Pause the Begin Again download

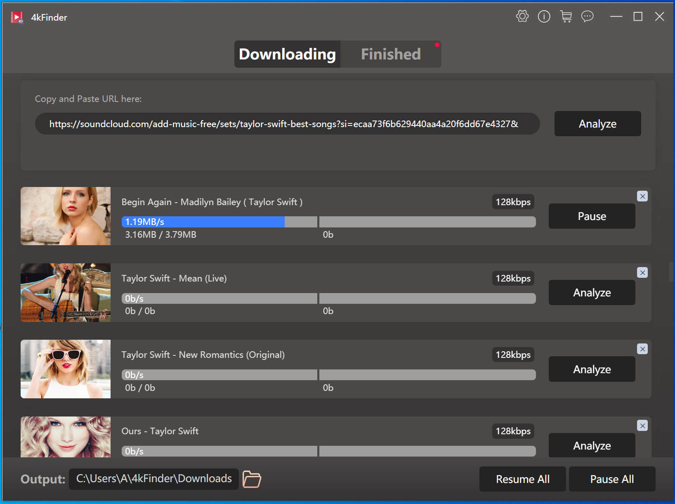(591, 216)
